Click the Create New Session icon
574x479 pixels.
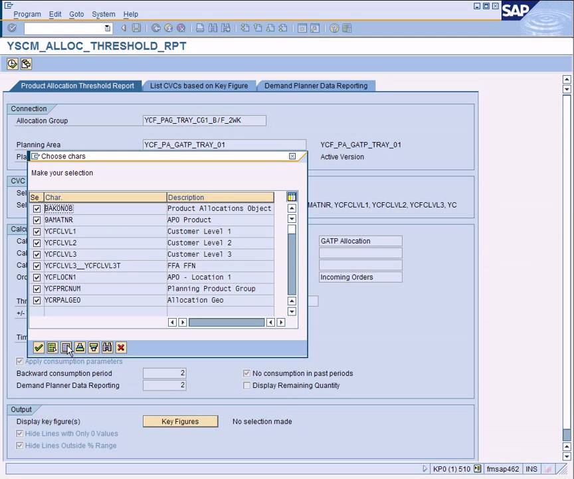click(x=302, y=28)
